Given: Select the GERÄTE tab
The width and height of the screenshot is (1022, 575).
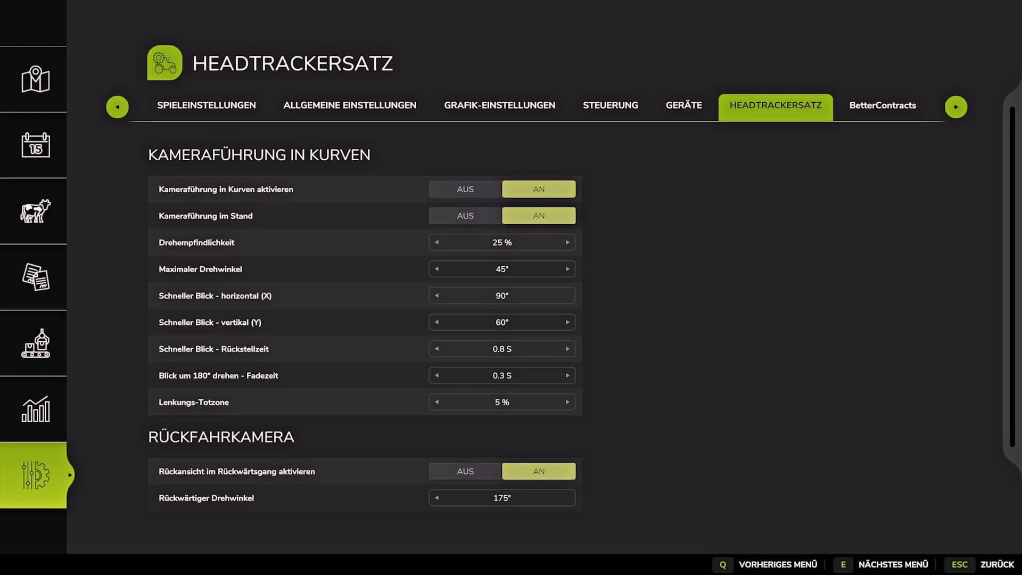Looking at the screenshot, I should 683,105.
